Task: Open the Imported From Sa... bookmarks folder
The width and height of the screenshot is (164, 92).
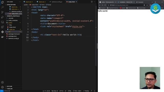Action: pyautogui.click(x=112, y=8)
